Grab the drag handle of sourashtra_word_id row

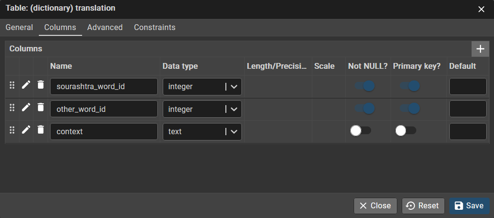(x=12, y=85)
